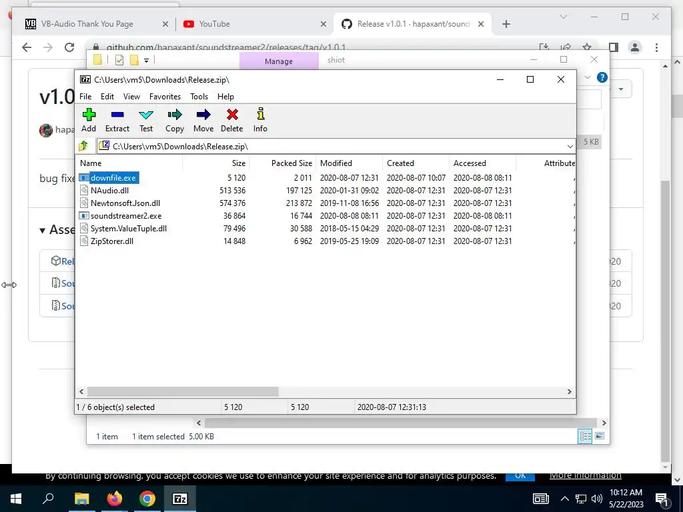The image size is (683, 512).
Task: Click the Add button in 7-Zip toolbar
Action: point(89,120)
